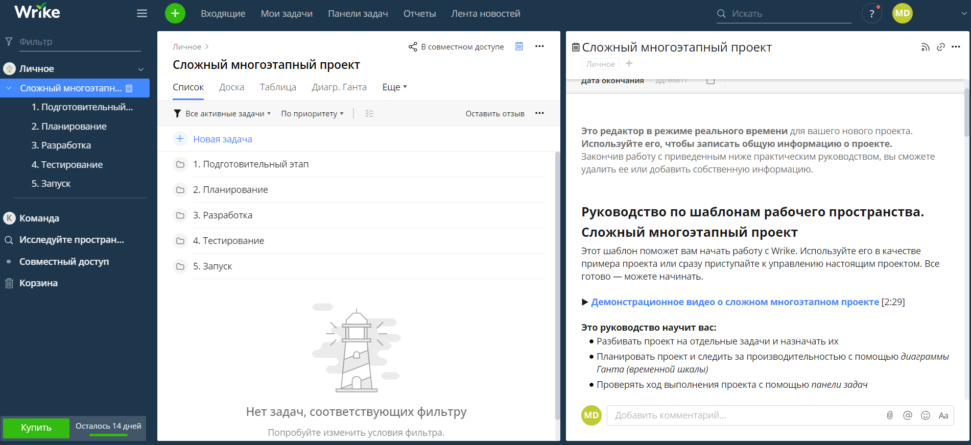Screen dimensions: 971x445
Task: Expand the account dropdown arrow at top right
Action: tap(964, 14)
